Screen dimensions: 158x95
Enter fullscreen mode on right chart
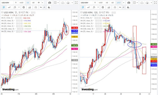tap(155, 3)
